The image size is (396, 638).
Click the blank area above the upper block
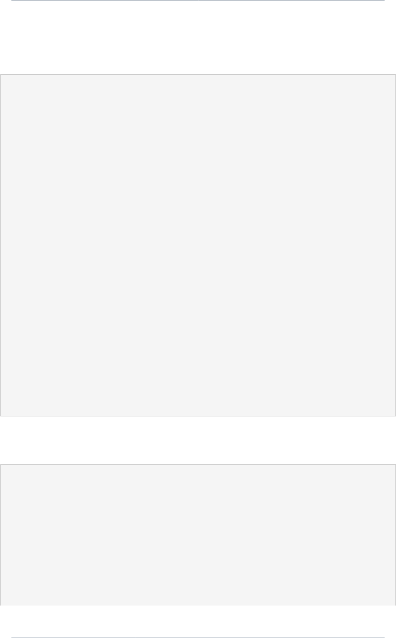(198, 38)
